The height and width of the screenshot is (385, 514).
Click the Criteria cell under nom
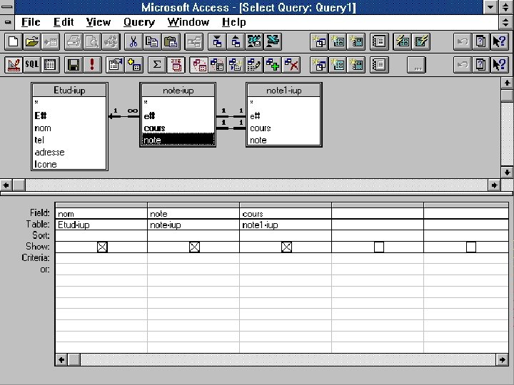click(x=101, y=258)
